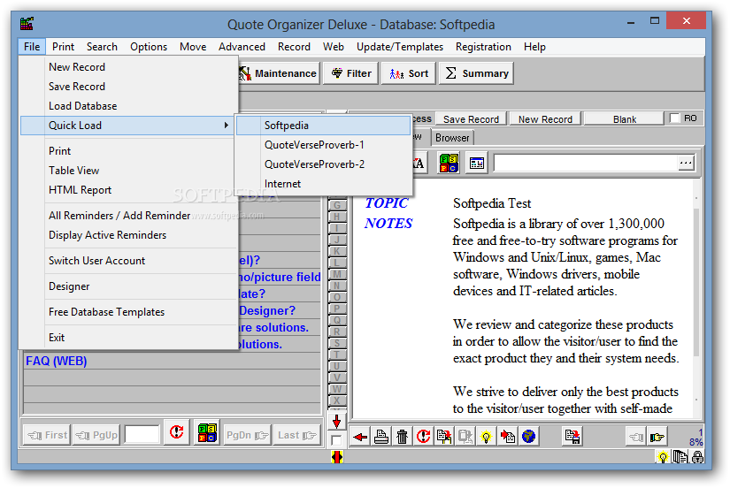Switch to the Browser tab
Image resolution: width=730 pixels, height=488 pixels.
point(452,138)
